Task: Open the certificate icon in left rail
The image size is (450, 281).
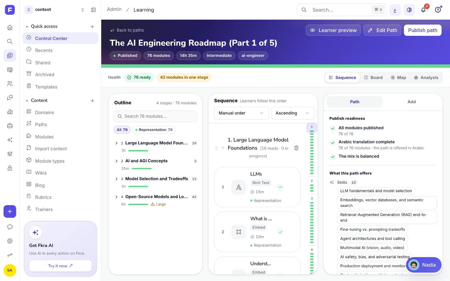Action: [10, 70]
